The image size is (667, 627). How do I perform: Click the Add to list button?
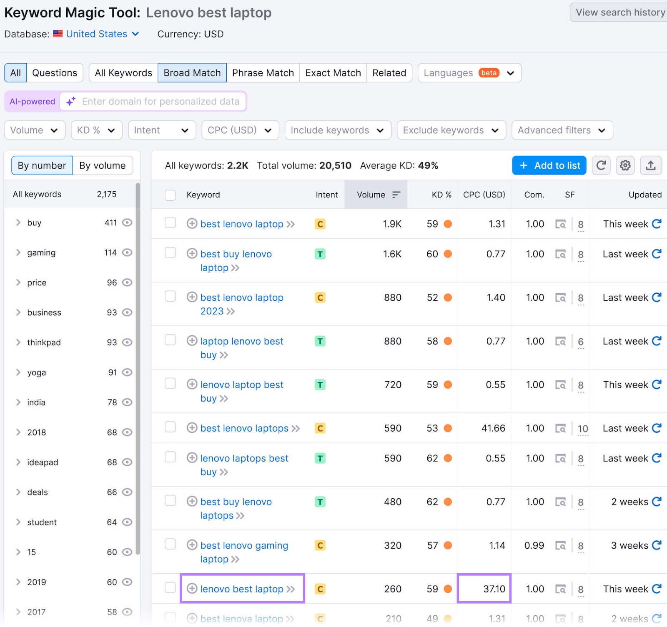tap(549, 165)
